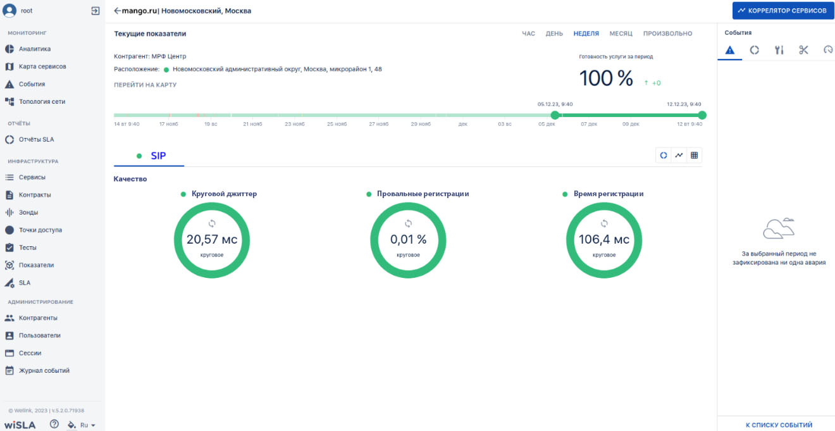Image resolution: width=835 pixels, height=431 pixels.
Task: Switch to table grid view
Action: coord(694,155)
